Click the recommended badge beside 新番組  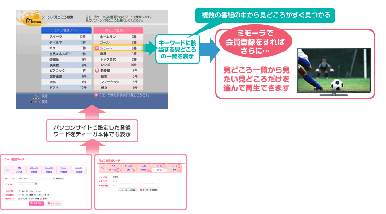pos(96,70)
